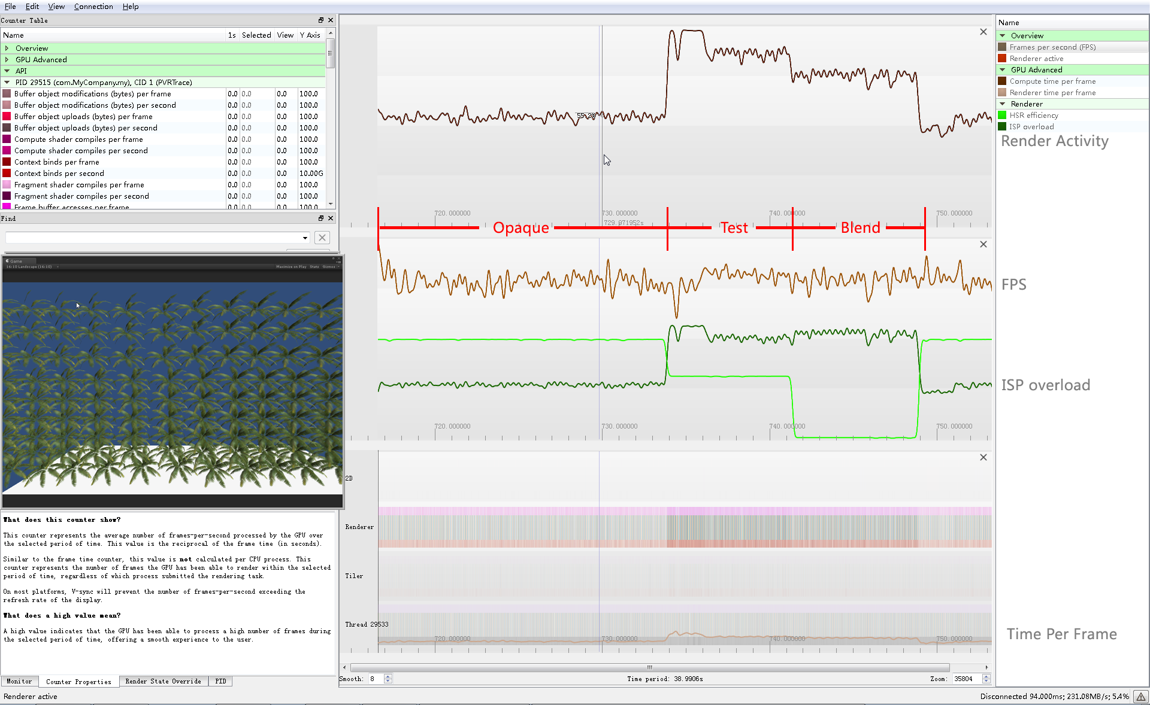The image size is (1150, 705).
Task: Increase the Smooth value stepper
Action: point(388,676)
